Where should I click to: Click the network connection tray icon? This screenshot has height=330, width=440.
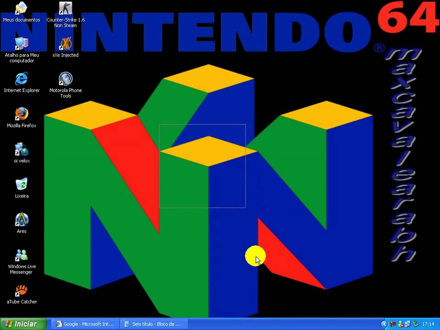[x=407, y=324]
